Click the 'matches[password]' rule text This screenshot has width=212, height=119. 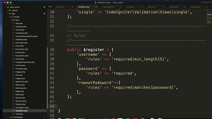click(x=154, y=87)
